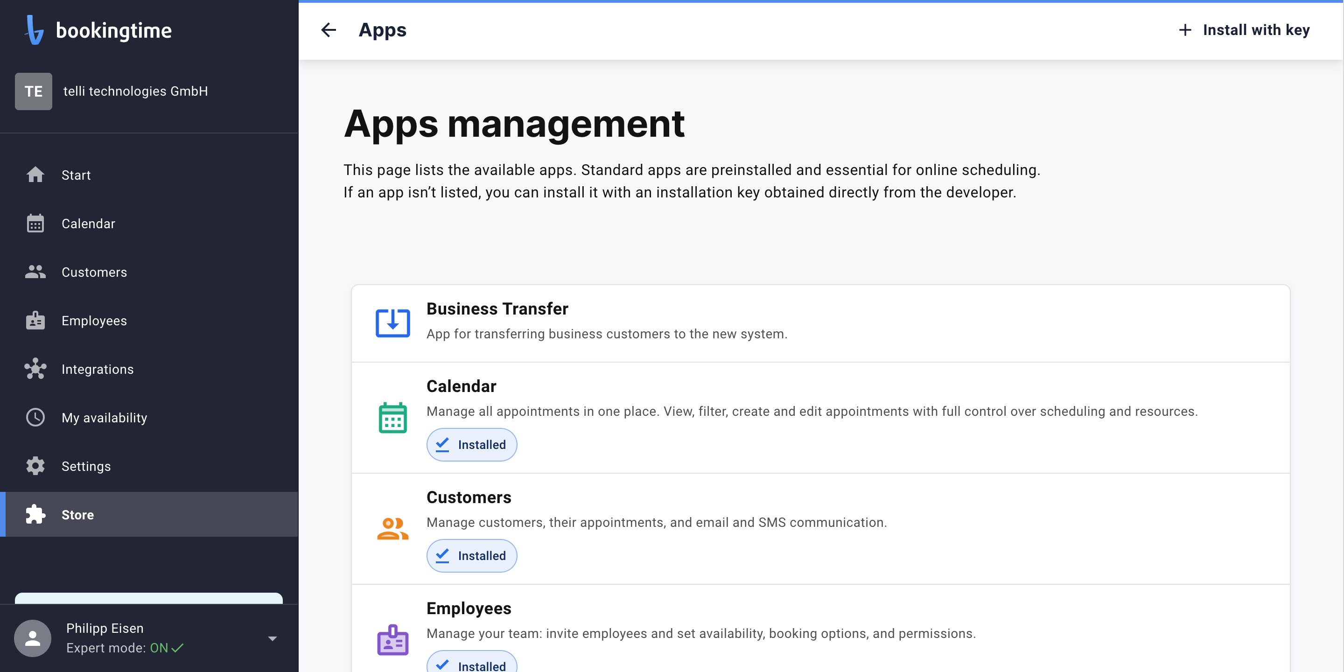The height and width of the screenshot is (672, 1344).
Task: Click the back arrow next to Apps
Action: point(329,30)
